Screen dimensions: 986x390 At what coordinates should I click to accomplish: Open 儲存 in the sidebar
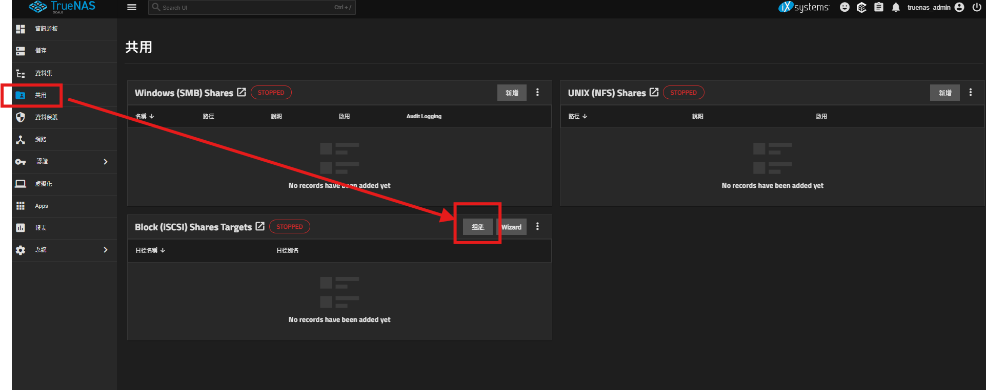[41, 51]
